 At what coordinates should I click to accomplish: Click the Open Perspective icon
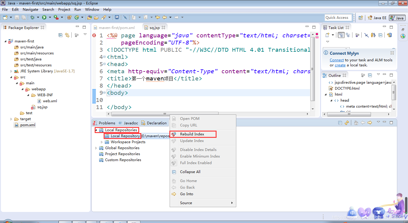(361, 18)
